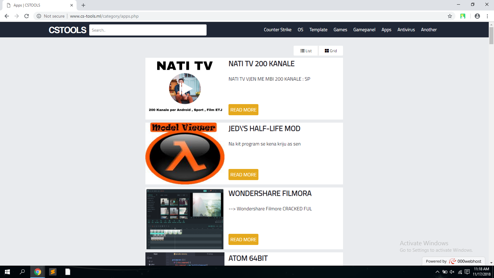Open the Chrome three-dot menu

(x=487, y=16)
